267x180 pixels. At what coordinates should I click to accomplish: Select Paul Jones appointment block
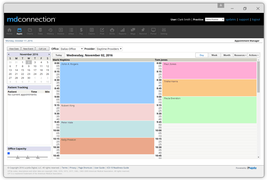click(209, 70)
